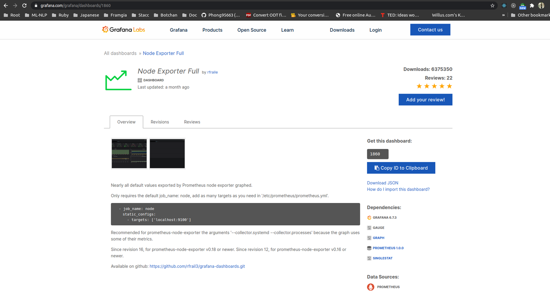This screenshot has width=550, height=291.
Task: Open the TED: Ideas bookmark
Action: [x=400, y=15]
